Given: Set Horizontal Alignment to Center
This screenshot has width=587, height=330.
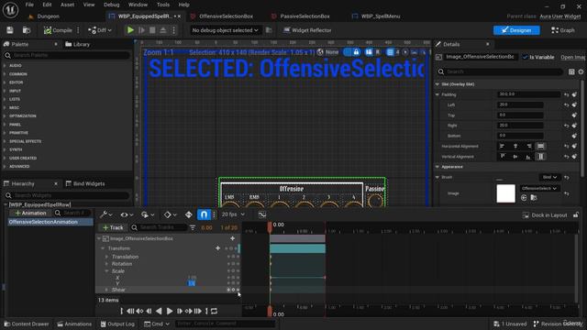Looking at the screenshot, I should [515, 147].
